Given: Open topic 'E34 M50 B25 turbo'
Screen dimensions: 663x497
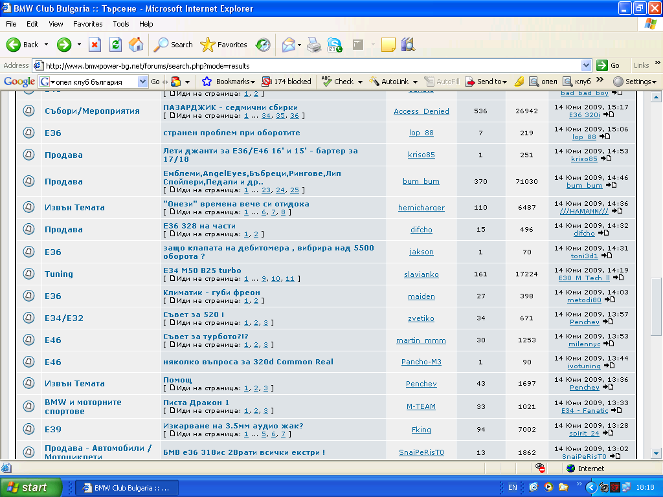Looking at the screenshot, I should (202, 271).
